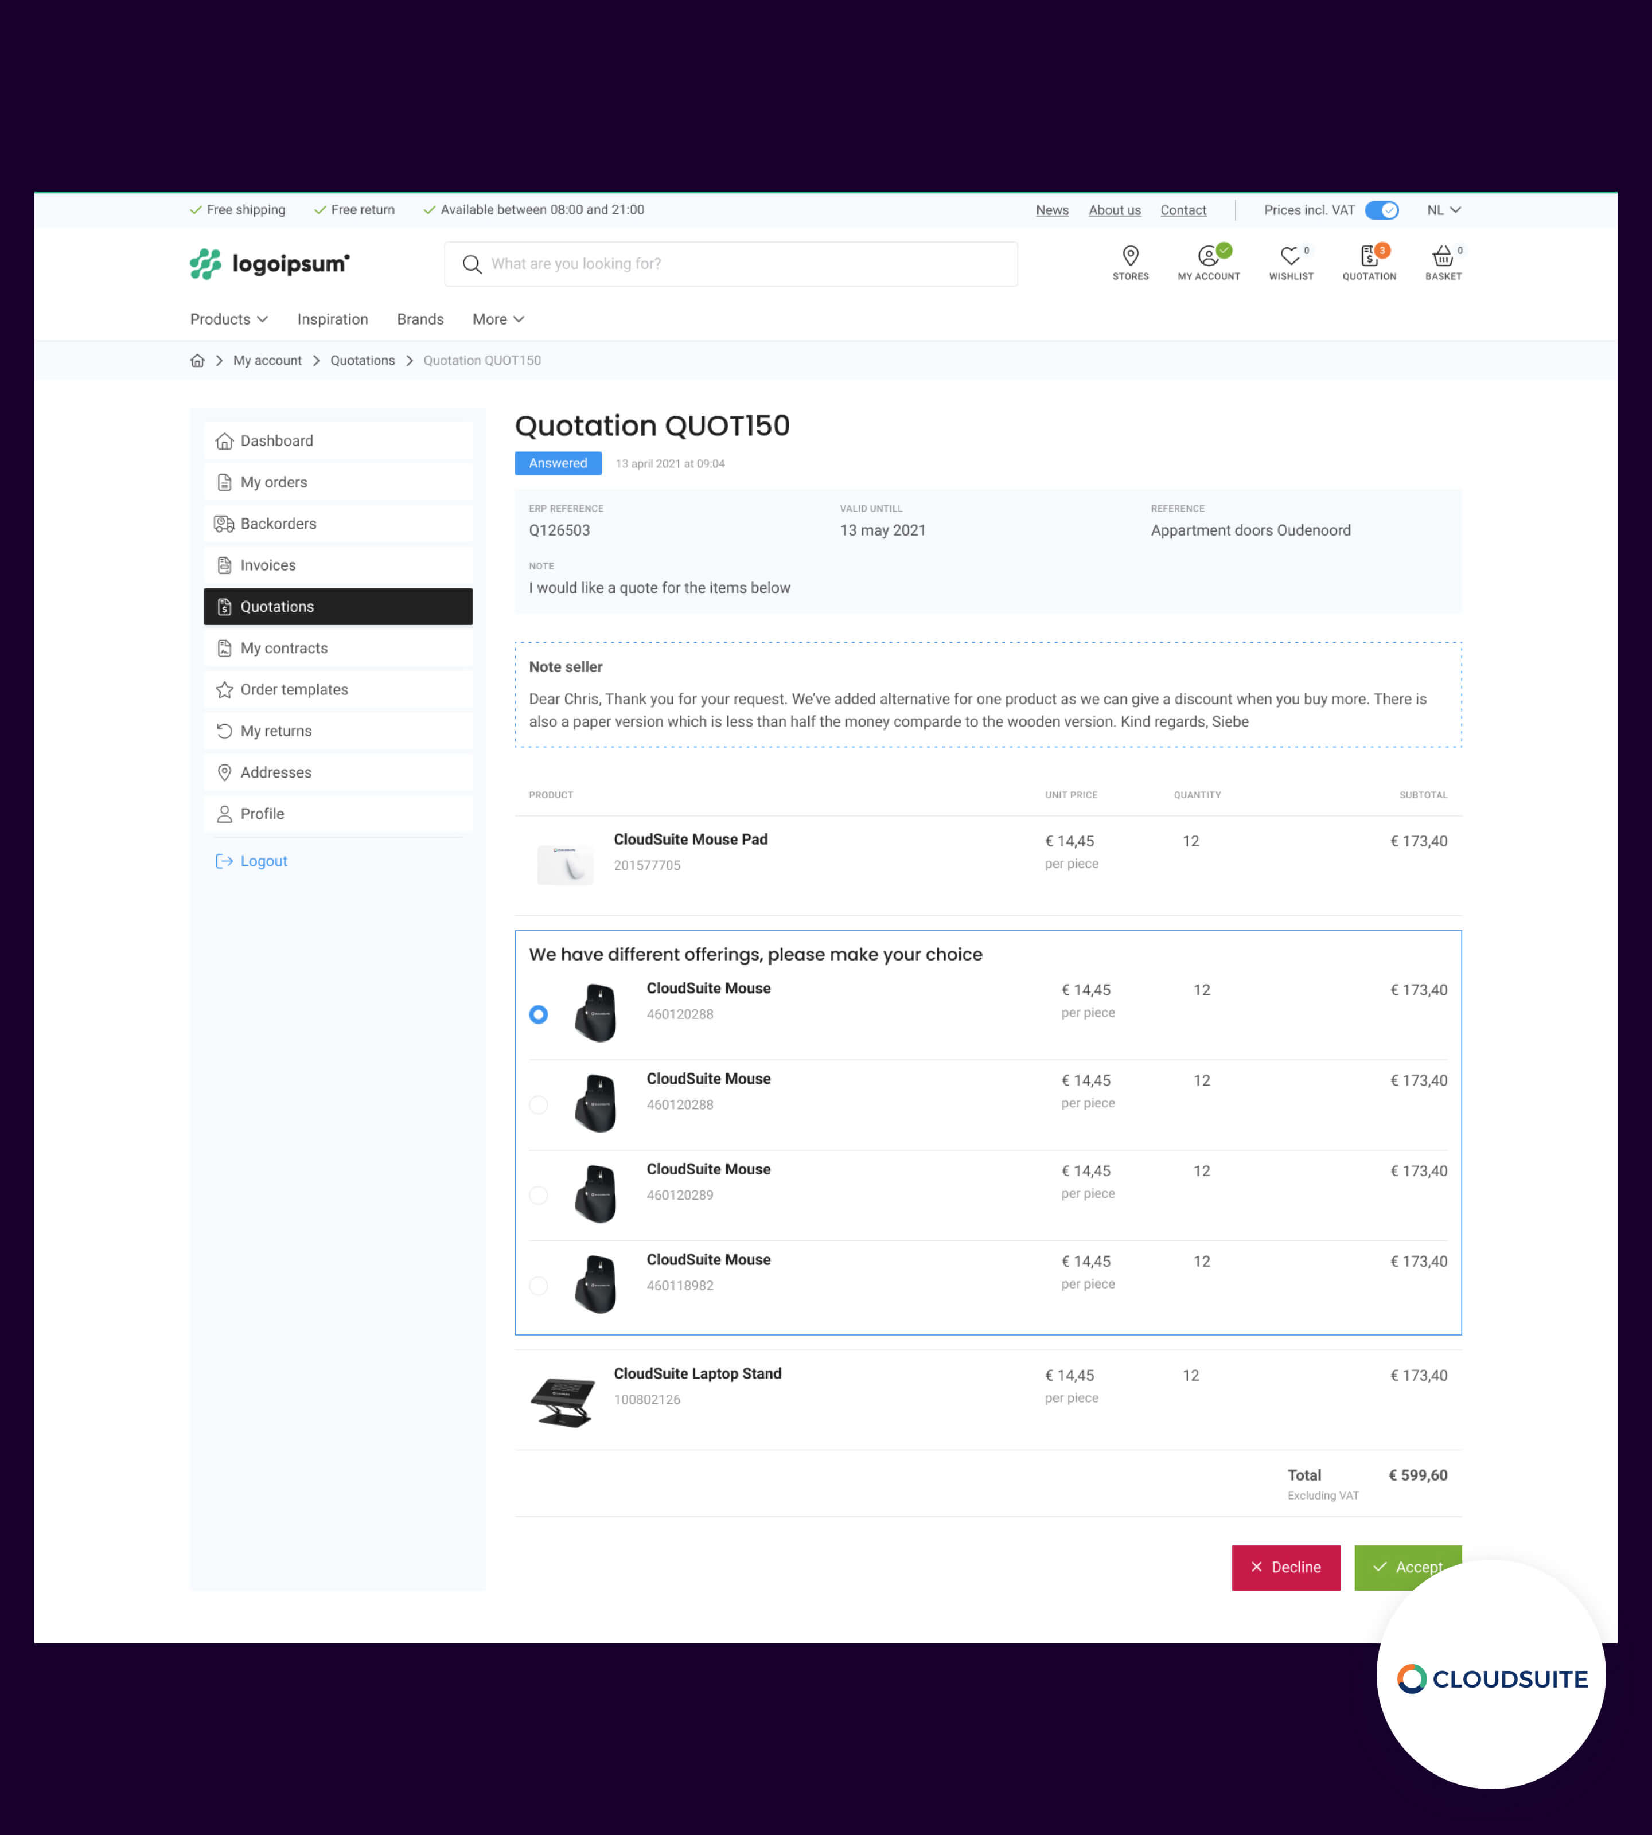Click the home breadcrumb icon
The width and height of the screenshot is (1652, 1835).
197,360
